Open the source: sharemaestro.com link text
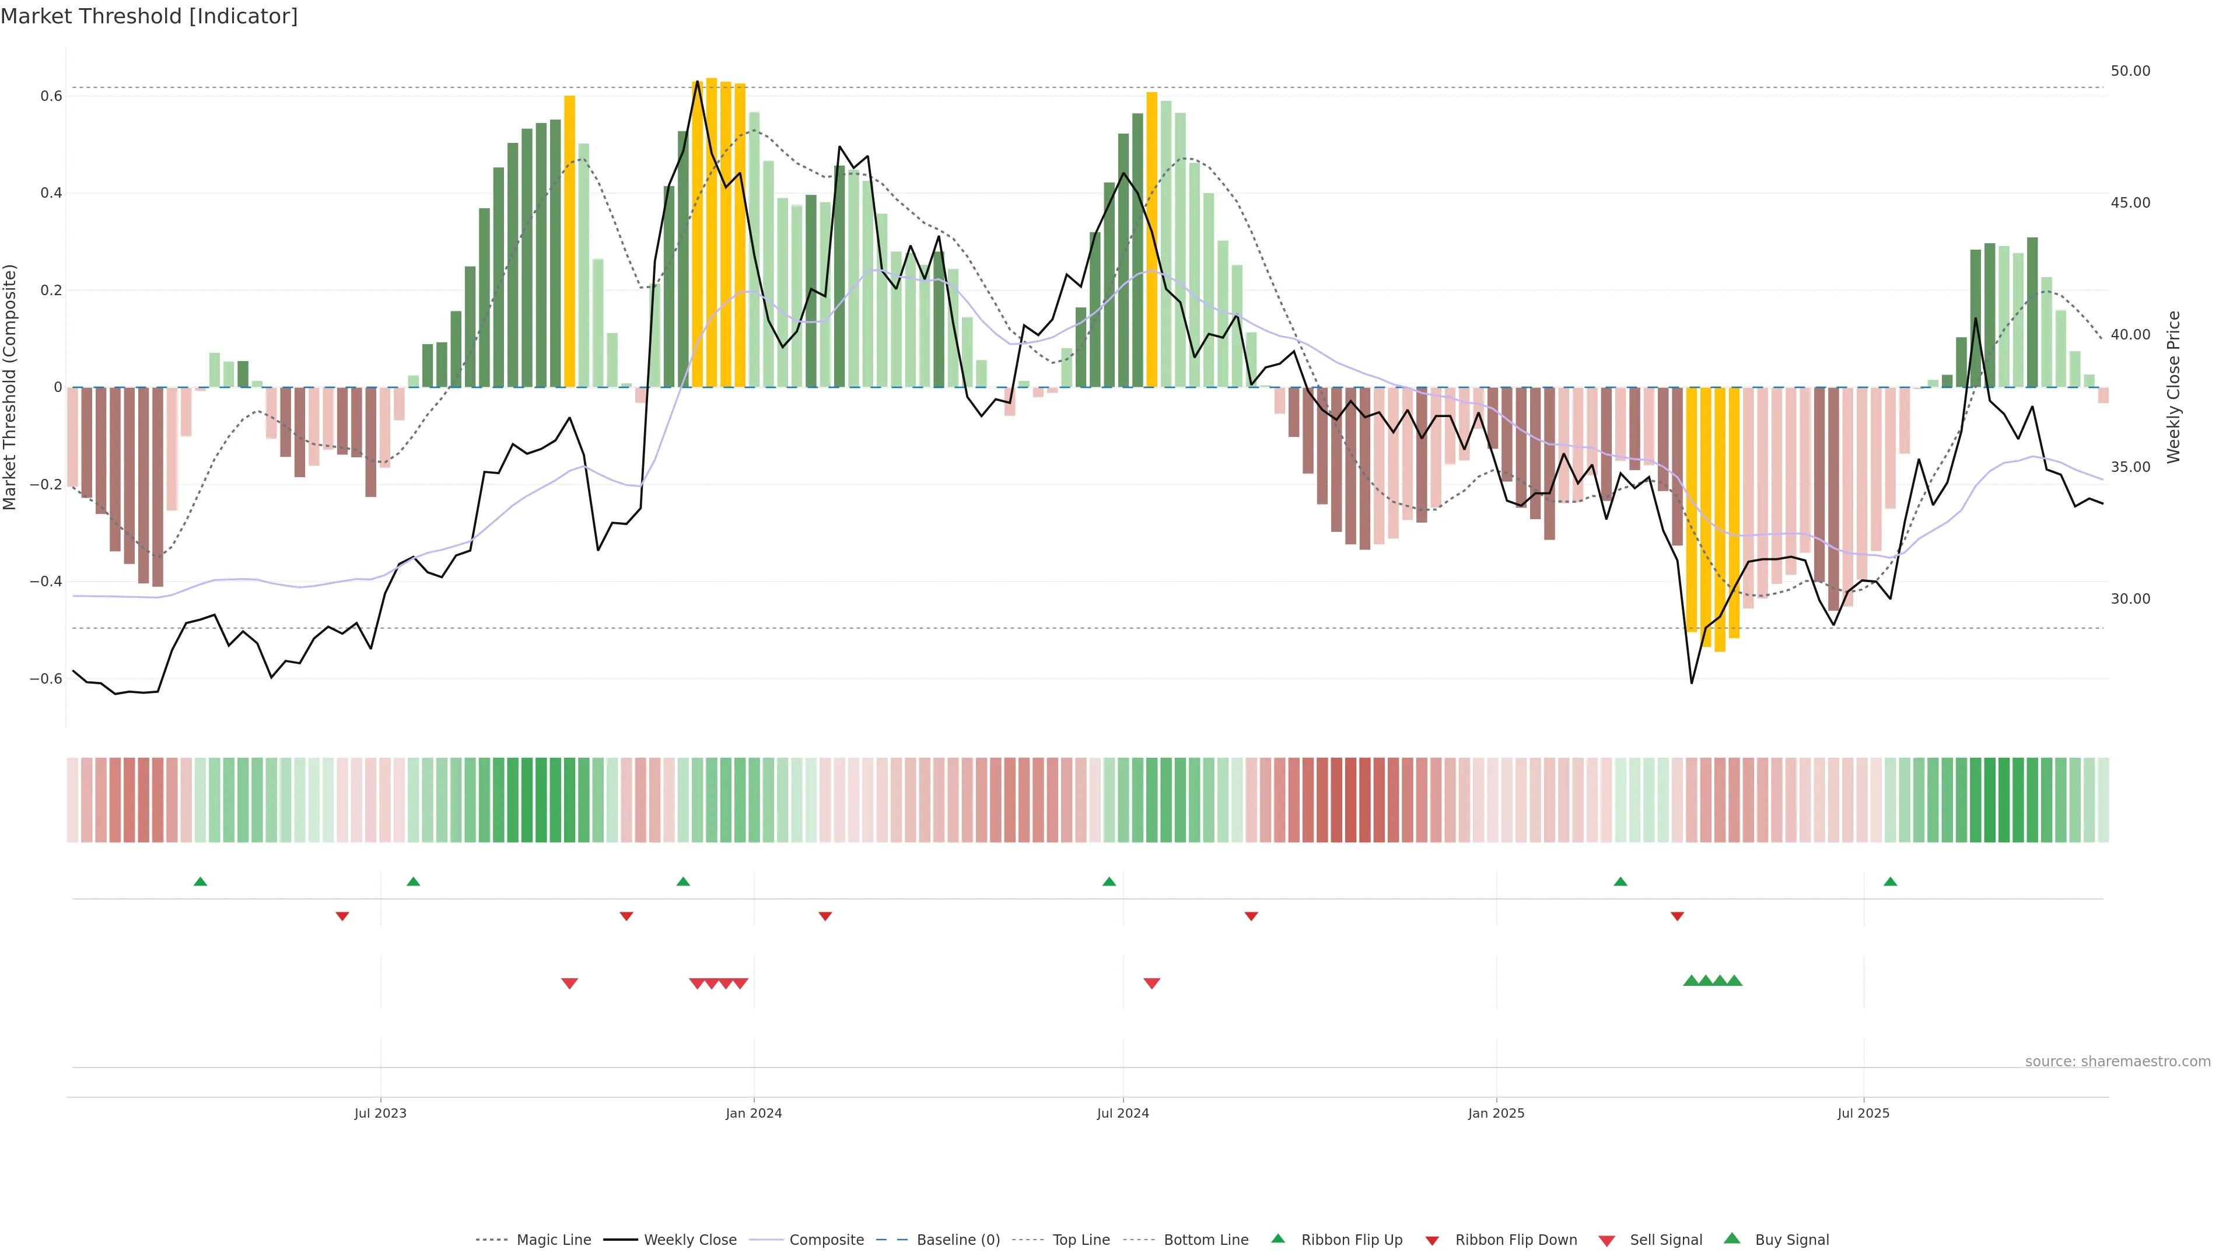 [2117, 1061]
